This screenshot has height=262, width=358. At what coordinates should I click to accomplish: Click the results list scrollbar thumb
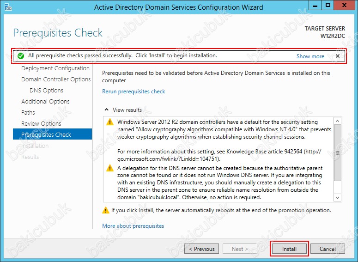coord(338,153)
